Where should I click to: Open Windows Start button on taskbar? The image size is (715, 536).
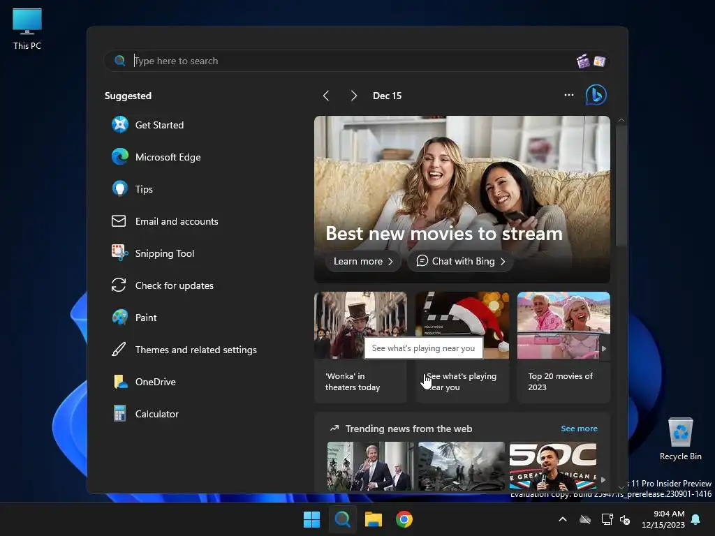pyautogui.click(x=312, y=519)
